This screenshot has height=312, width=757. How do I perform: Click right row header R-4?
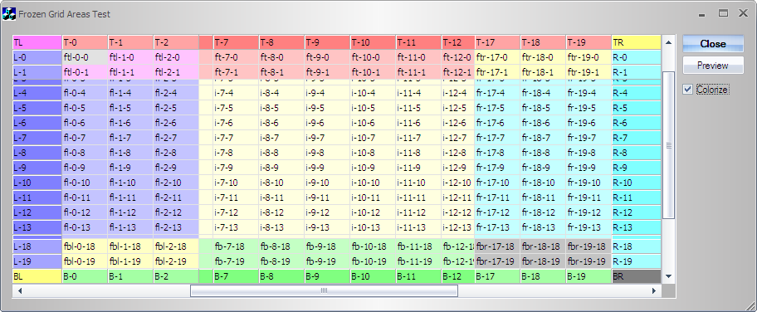(x=636, y=93)
